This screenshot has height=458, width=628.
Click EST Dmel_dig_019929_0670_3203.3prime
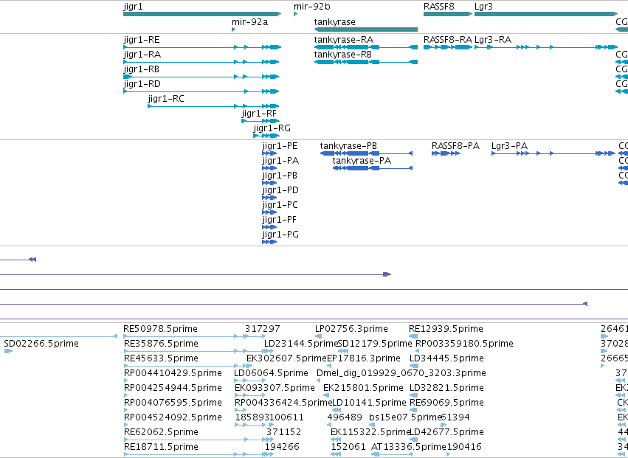(x=401, y=373)
